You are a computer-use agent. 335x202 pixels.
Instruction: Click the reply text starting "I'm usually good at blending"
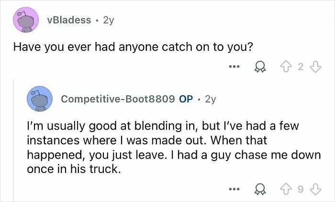pos(174,147)
